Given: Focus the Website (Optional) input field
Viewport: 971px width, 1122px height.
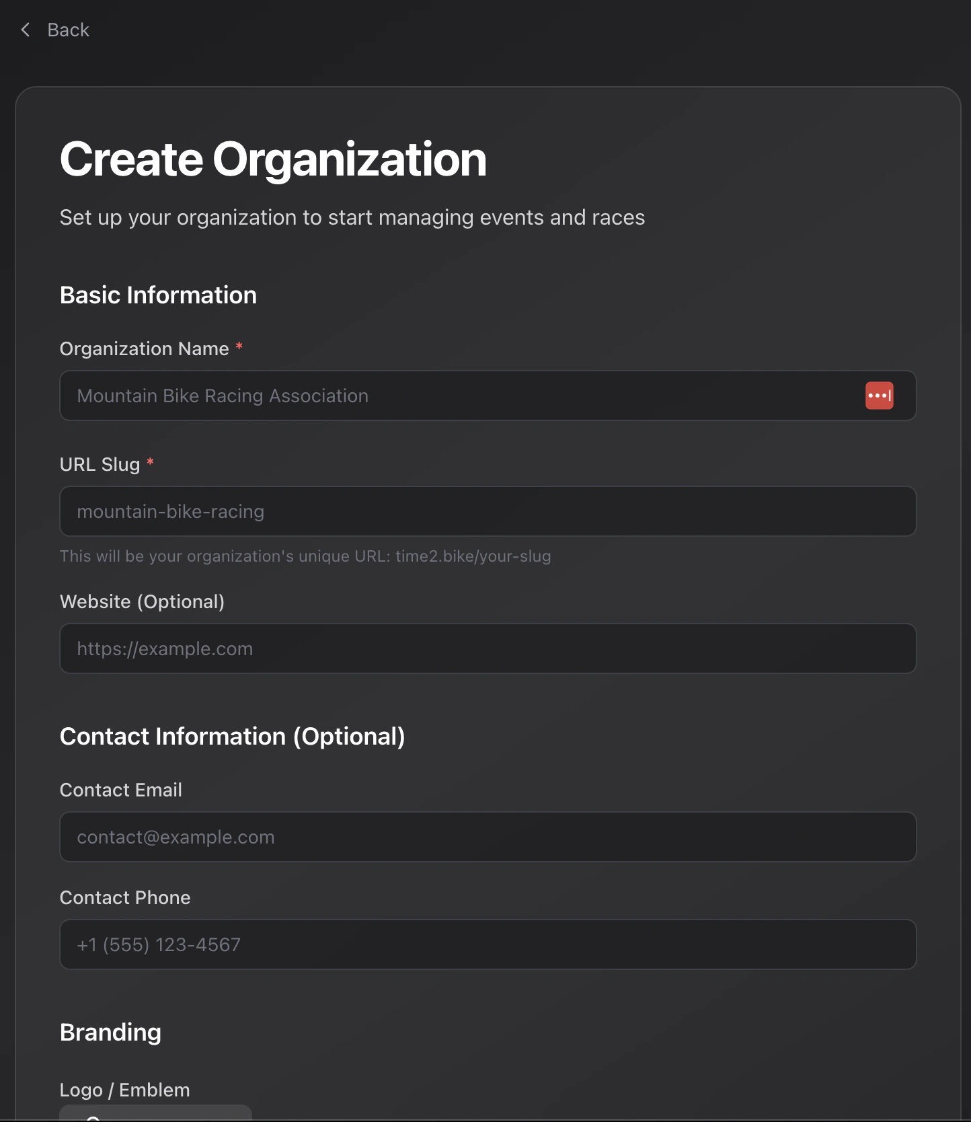Looking at the screenshot, I should (488, 648).
